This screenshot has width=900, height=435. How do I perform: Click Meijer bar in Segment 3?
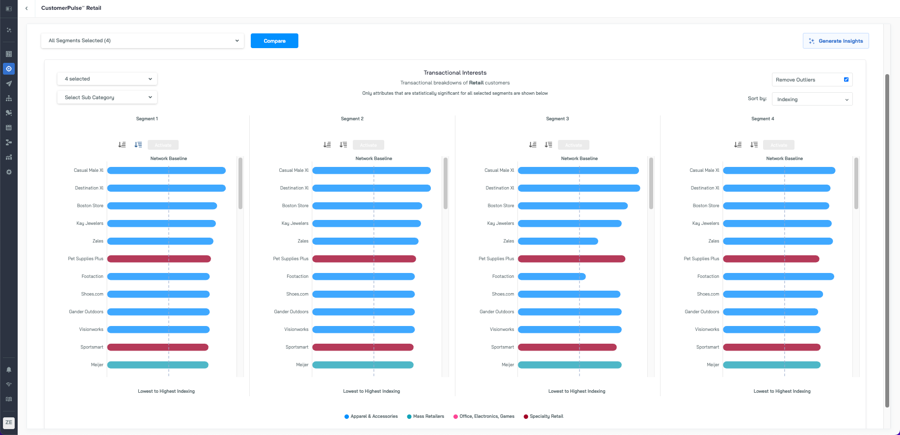tap(570, 365)
